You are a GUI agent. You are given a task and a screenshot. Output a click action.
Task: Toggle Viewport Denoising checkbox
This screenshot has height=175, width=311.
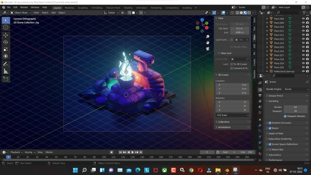pyautogui.click(x=285, y=116)
